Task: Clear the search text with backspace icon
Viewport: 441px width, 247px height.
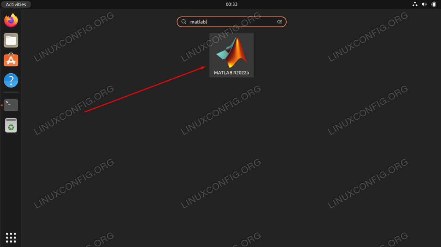Action: point(279,22)
